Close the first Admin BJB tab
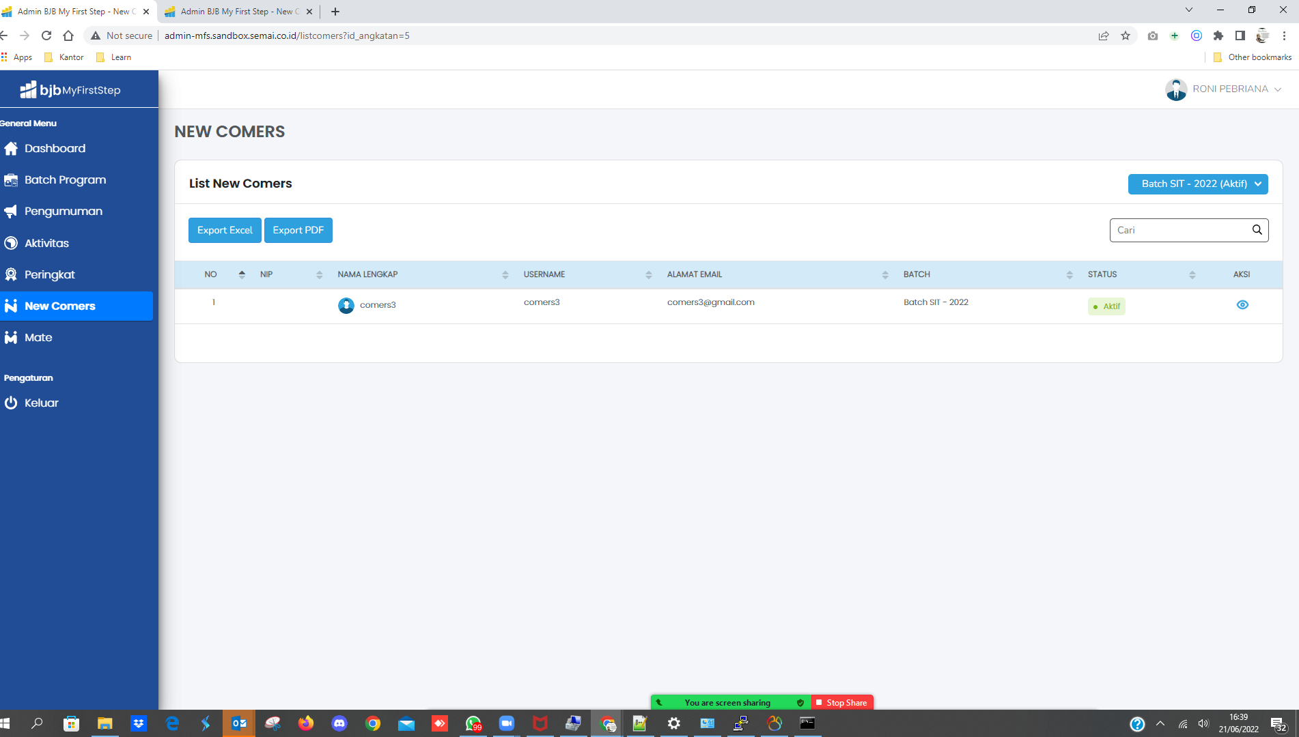The height and width of the screenshot is (737, 1299). tap(146, 12)
